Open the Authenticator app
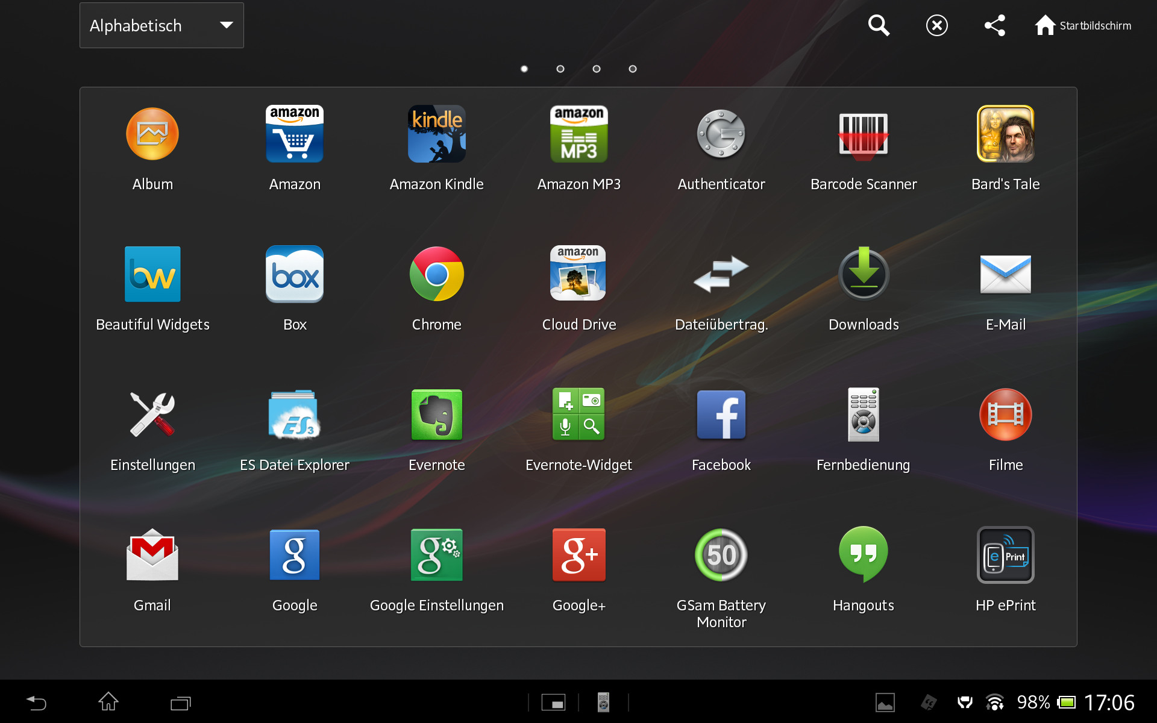The image size is (1157, 723). pos(721,134)
